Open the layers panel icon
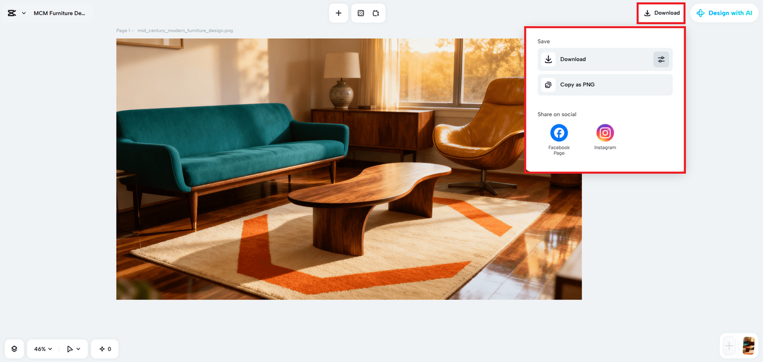 point(14,349)
